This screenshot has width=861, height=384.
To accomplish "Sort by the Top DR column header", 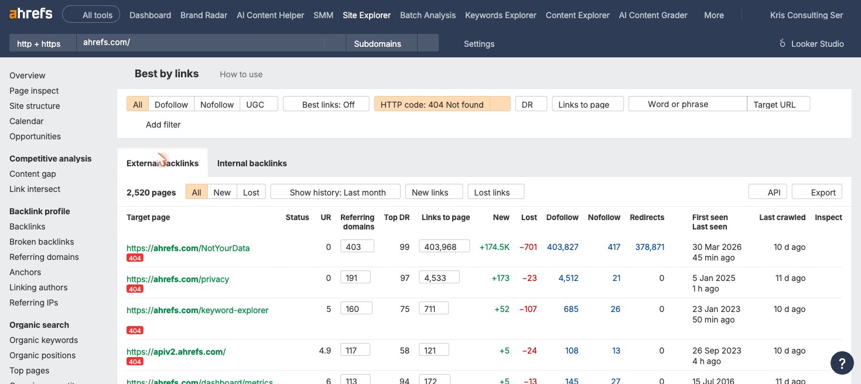I will [397, 217].
